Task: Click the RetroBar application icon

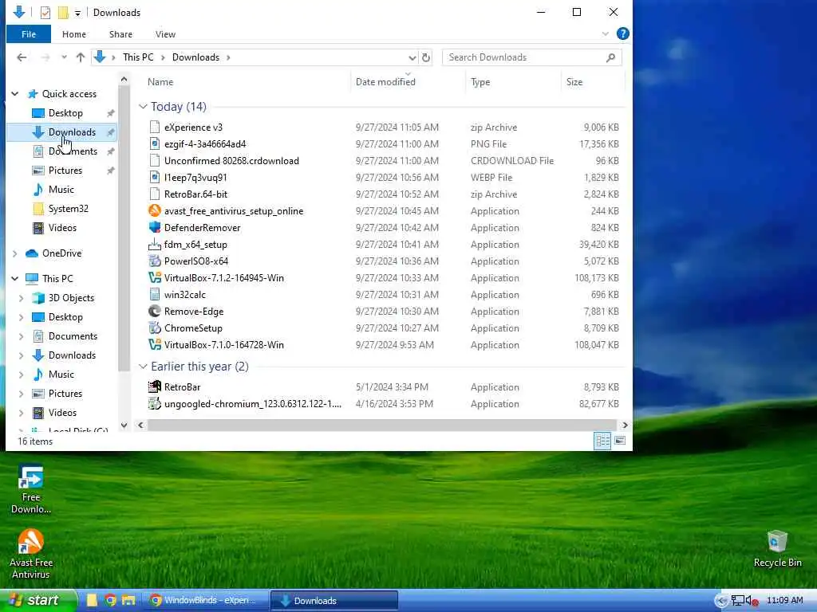Action: [154, 386]
